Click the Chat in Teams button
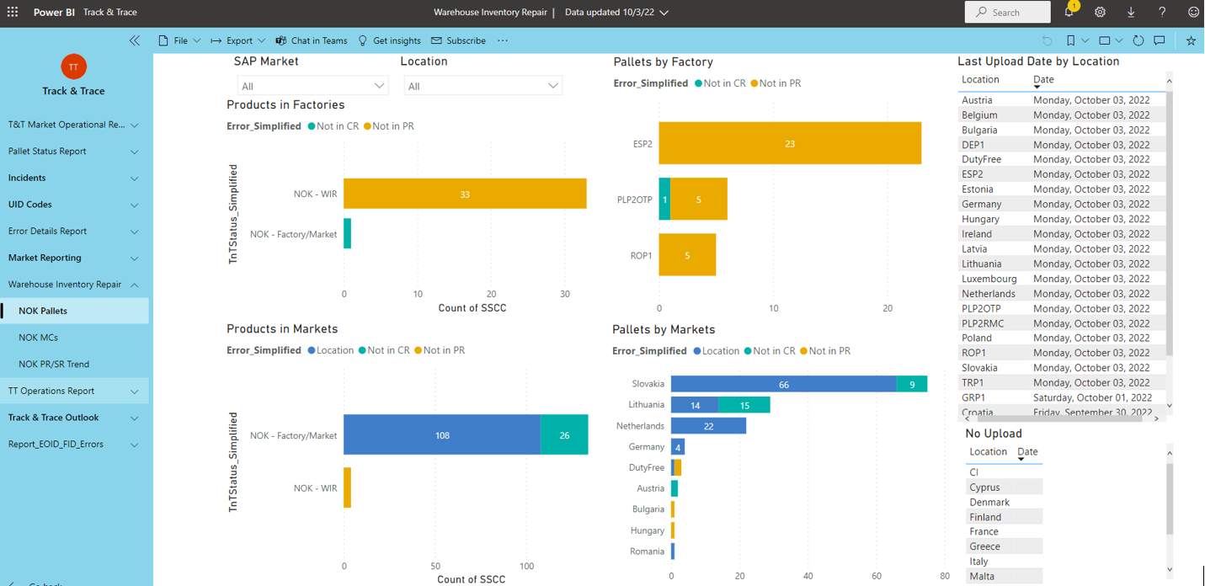The image size is (1205, 586). click(x=311, y=40)
